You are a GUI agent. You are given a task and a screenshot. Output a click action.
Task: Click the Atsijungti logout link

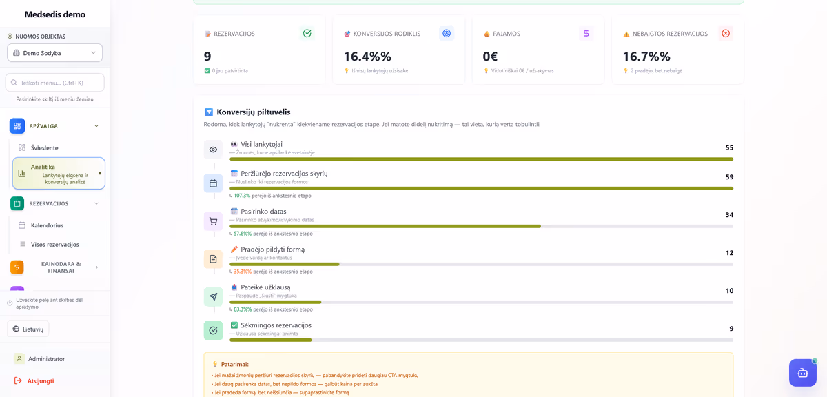click(x=40, y=380)
